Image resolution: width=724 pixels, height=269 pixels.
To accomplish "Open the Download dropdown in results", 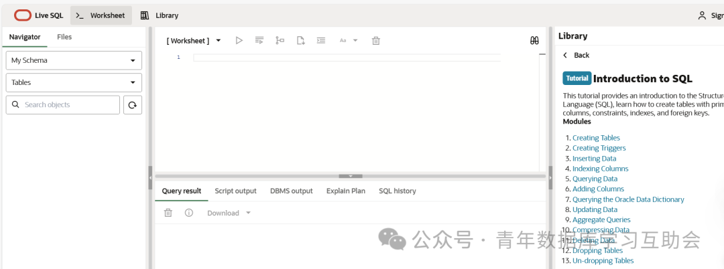I will click(229, 213).
